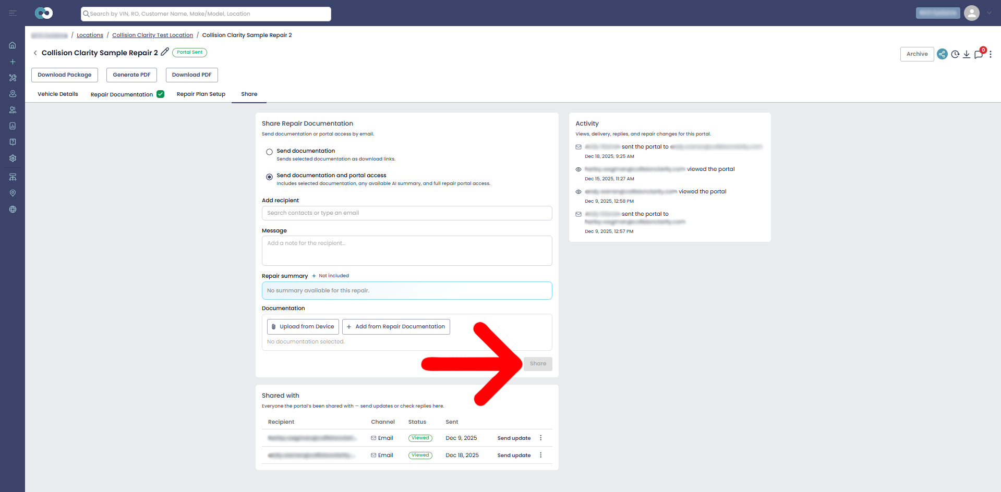Image resolution: width=1001 pixels, height=492 pixels.
Task: Select Send documentation and portal access option
Action: tap(269, 177)
